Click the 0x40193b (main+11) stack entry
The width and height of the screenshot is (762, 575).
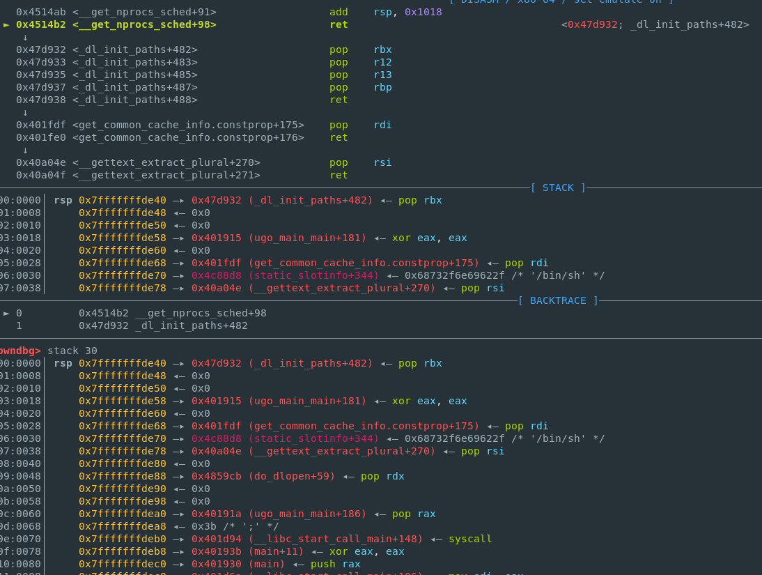[x=247, y=551]
